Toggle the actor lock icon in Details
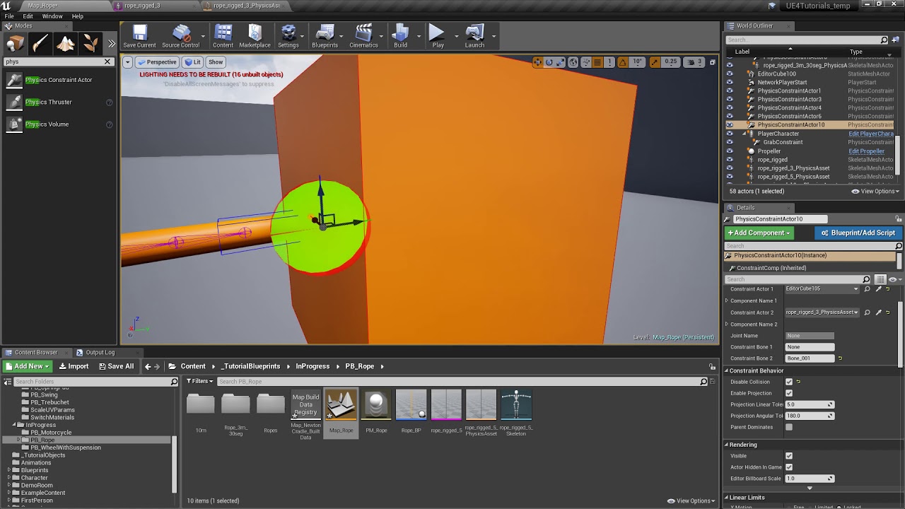Viewport: 905px width, 509px height. (x=899, y=219)
